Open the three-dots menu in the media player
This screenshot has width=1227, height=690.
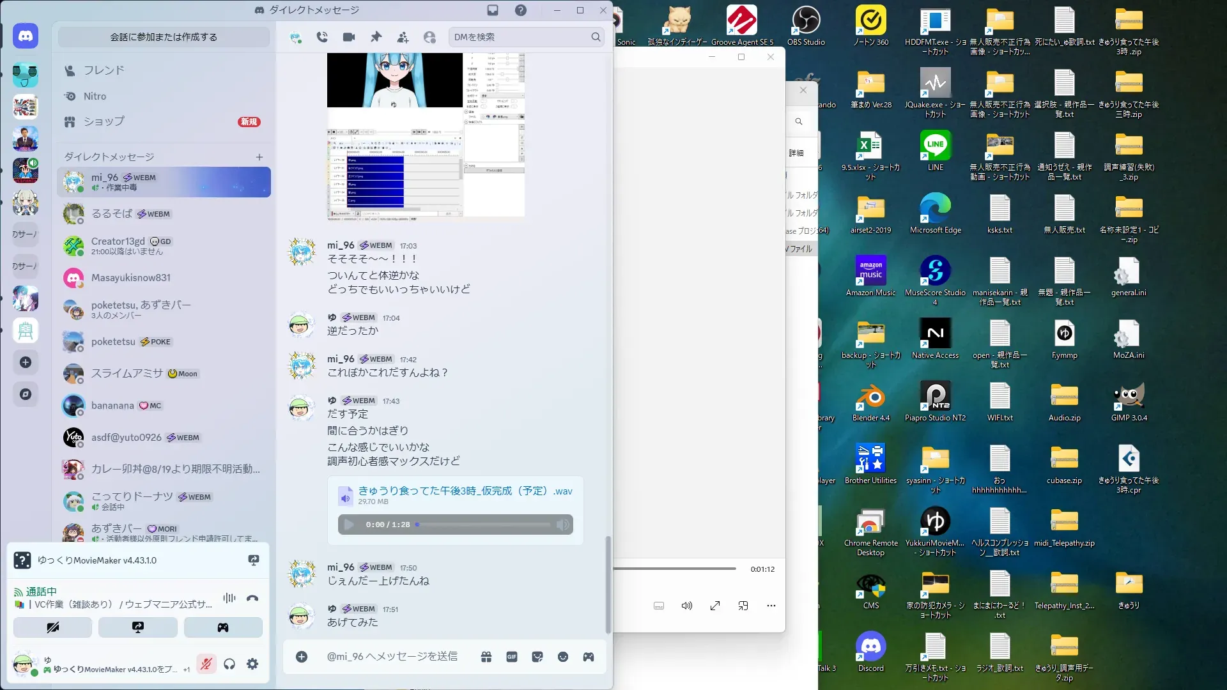click(x=771, y=606)
